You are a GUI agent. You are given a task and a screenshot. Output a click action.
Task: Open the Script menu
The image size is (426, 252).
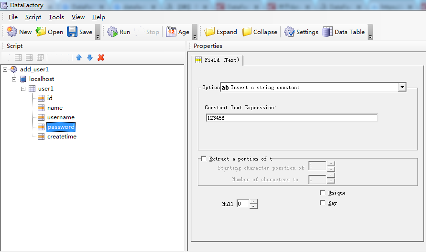tap(33, 17)
